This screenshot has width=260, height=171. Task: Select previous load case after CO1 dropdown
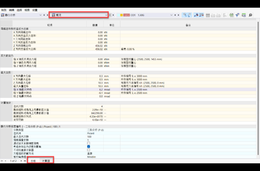pos(175,15)
